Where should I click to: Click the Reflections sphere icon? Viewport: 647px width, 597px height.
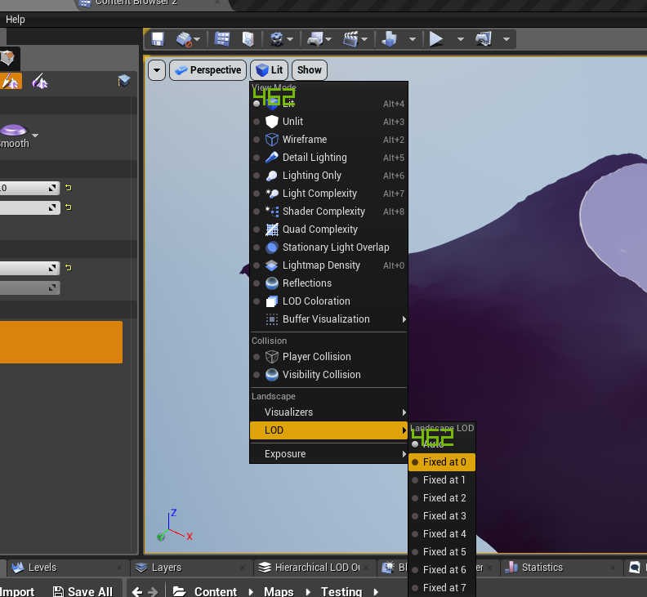(271, 283)
